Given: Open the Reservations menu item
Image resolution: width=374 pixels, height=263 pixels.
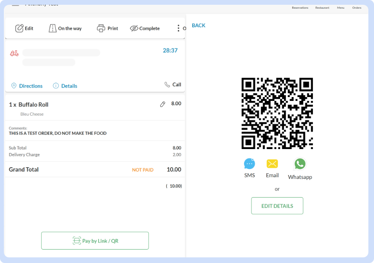Looking at the screenshot, I should point(300,8).
